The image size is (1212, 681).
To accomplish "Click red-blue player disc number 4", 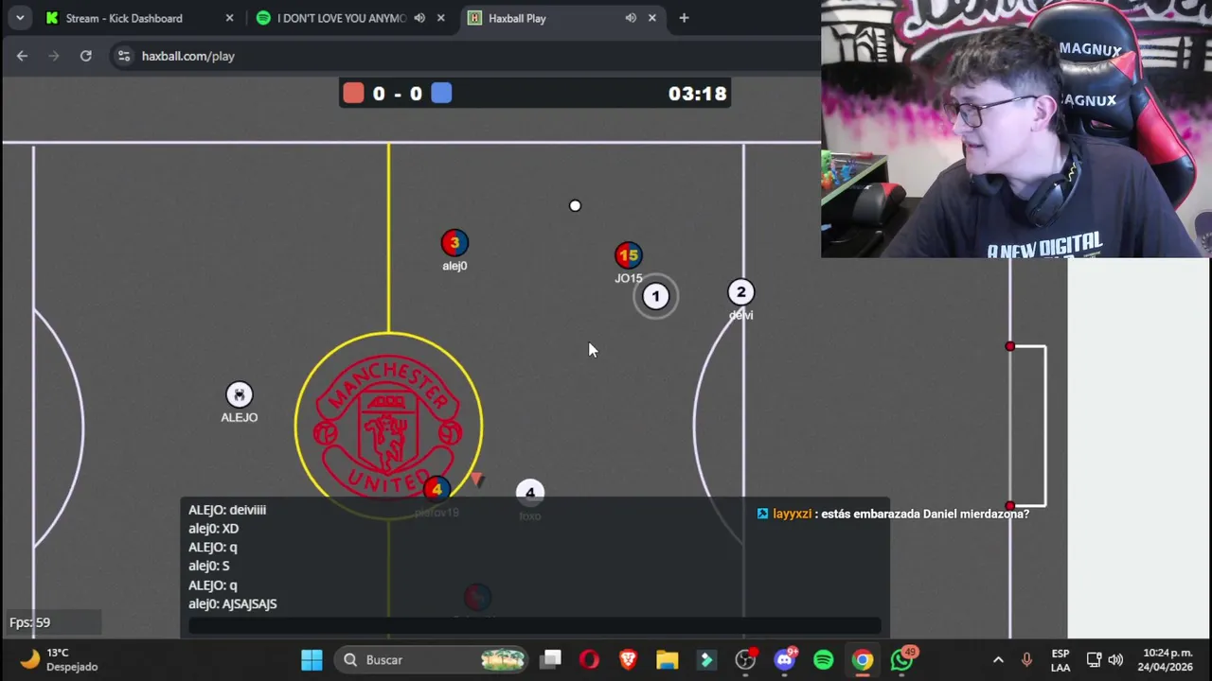I will (436, 489).
